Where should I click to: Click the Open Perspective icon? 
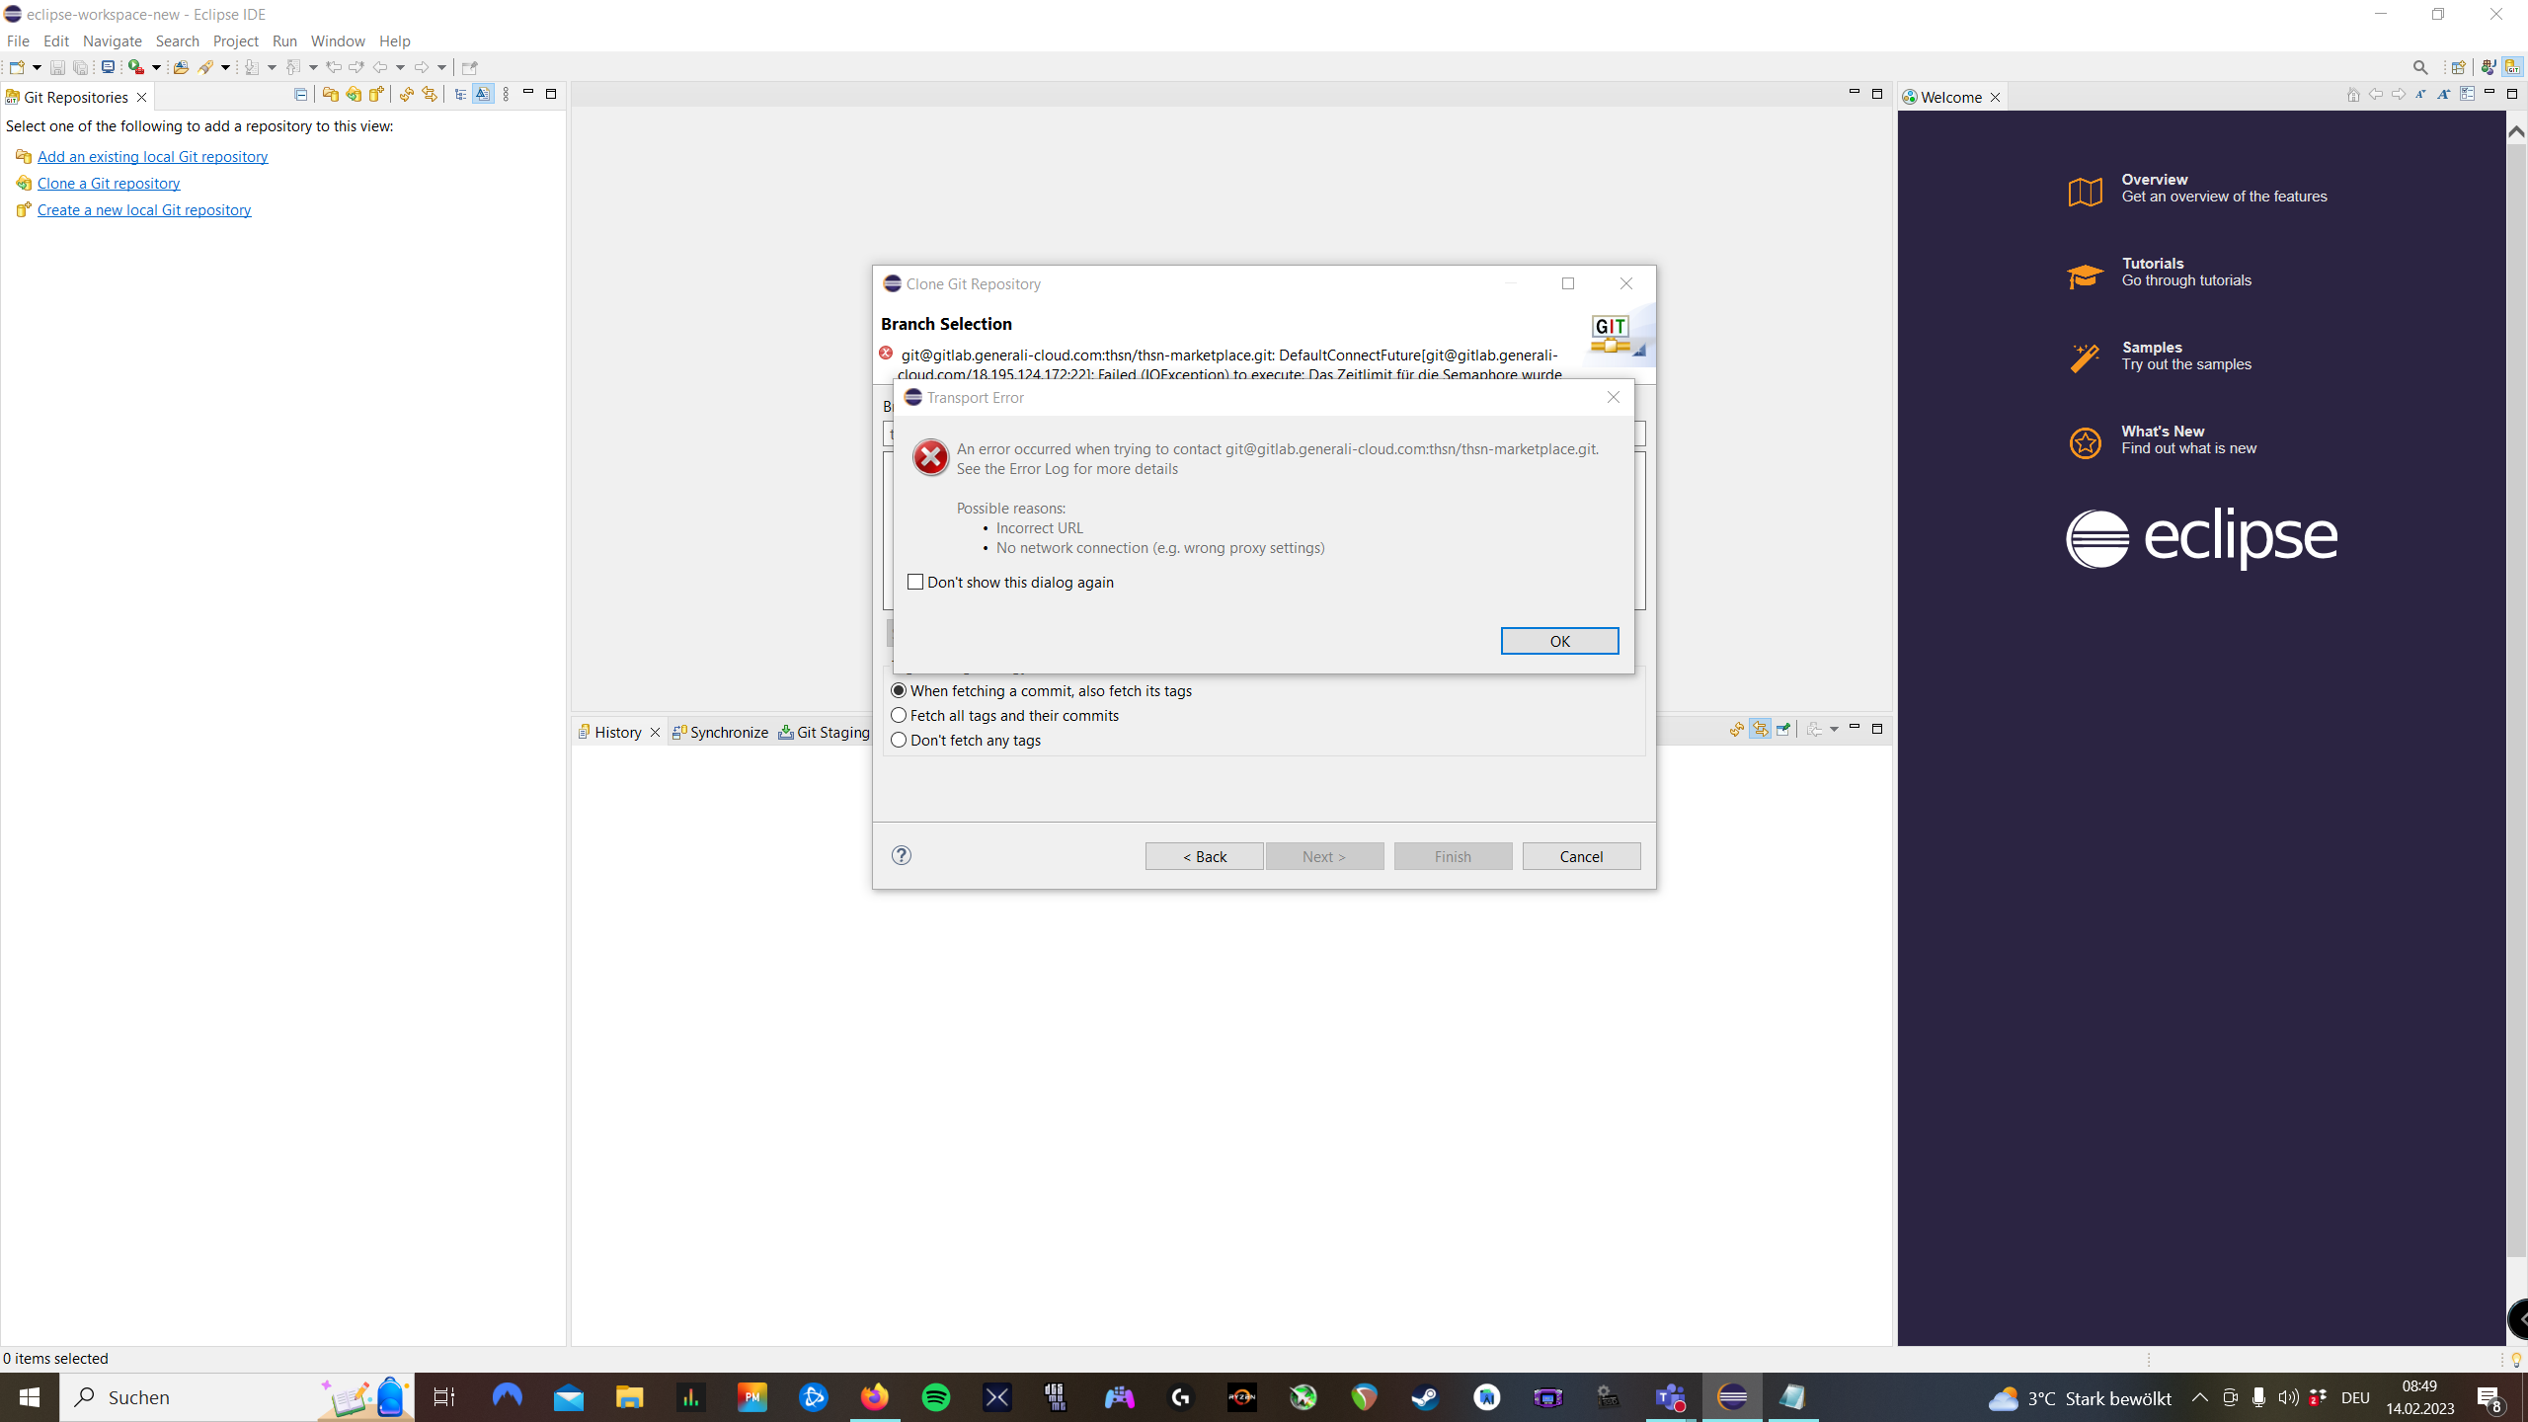coord(2458,67)
